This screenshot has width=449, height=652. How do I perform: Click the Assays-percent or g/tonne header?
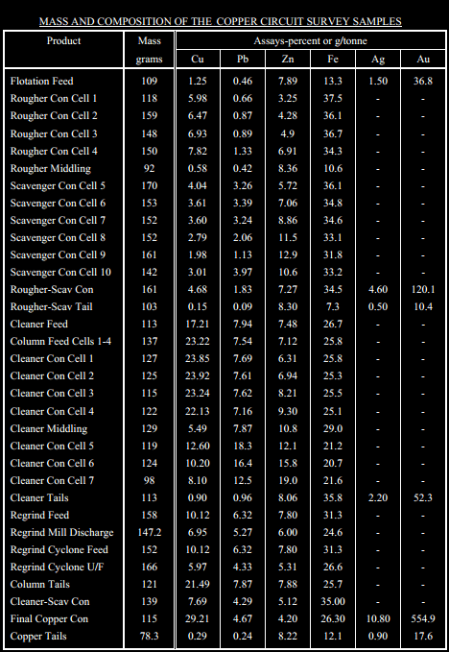pyautogui.click(x=310, y=41)
